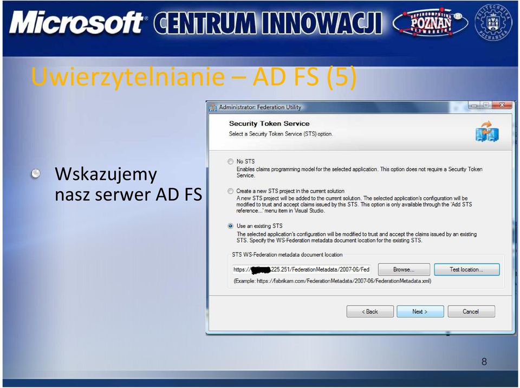The image size is (520, 388).
Task: Minimize the Federation Utility window
Action: click(x=474, y=106)
